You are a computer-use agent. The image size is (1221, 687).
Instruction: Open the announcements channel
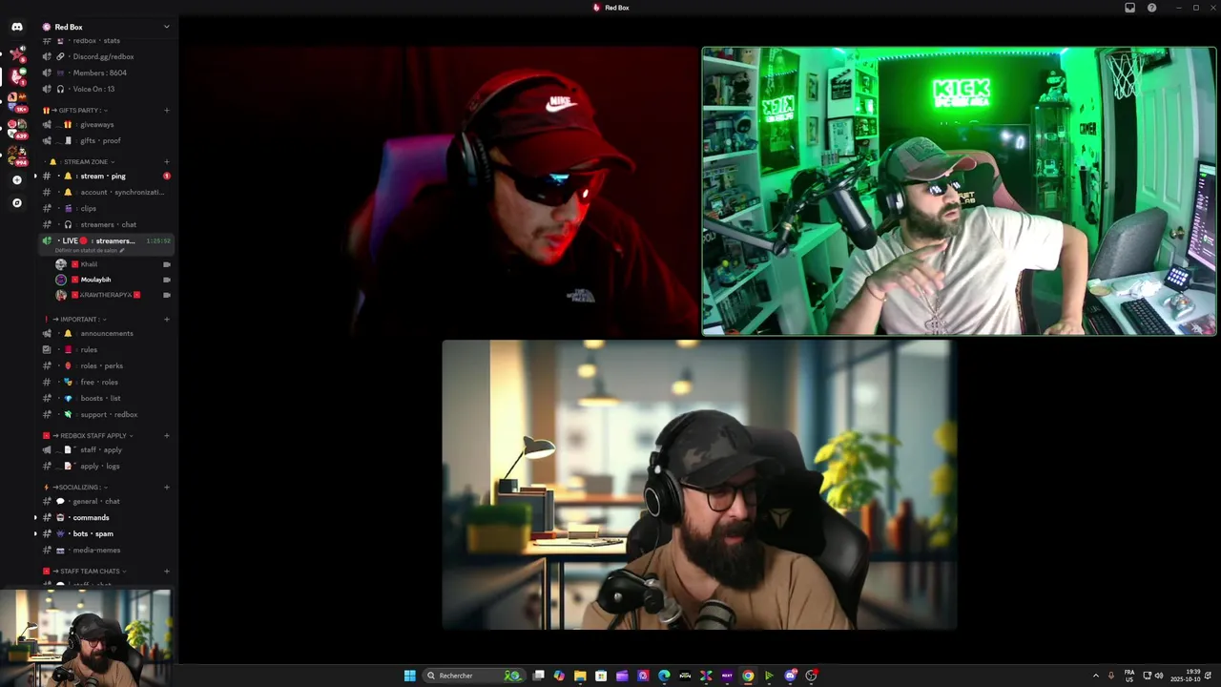pos(106,333)
